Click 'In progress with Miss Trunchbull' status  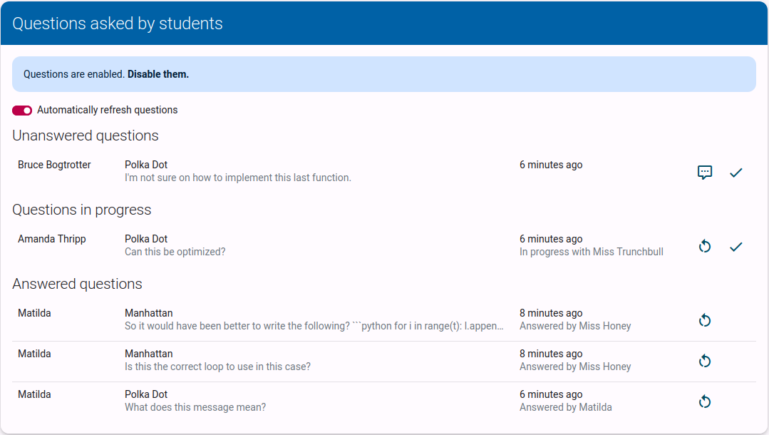click(592, 252)
